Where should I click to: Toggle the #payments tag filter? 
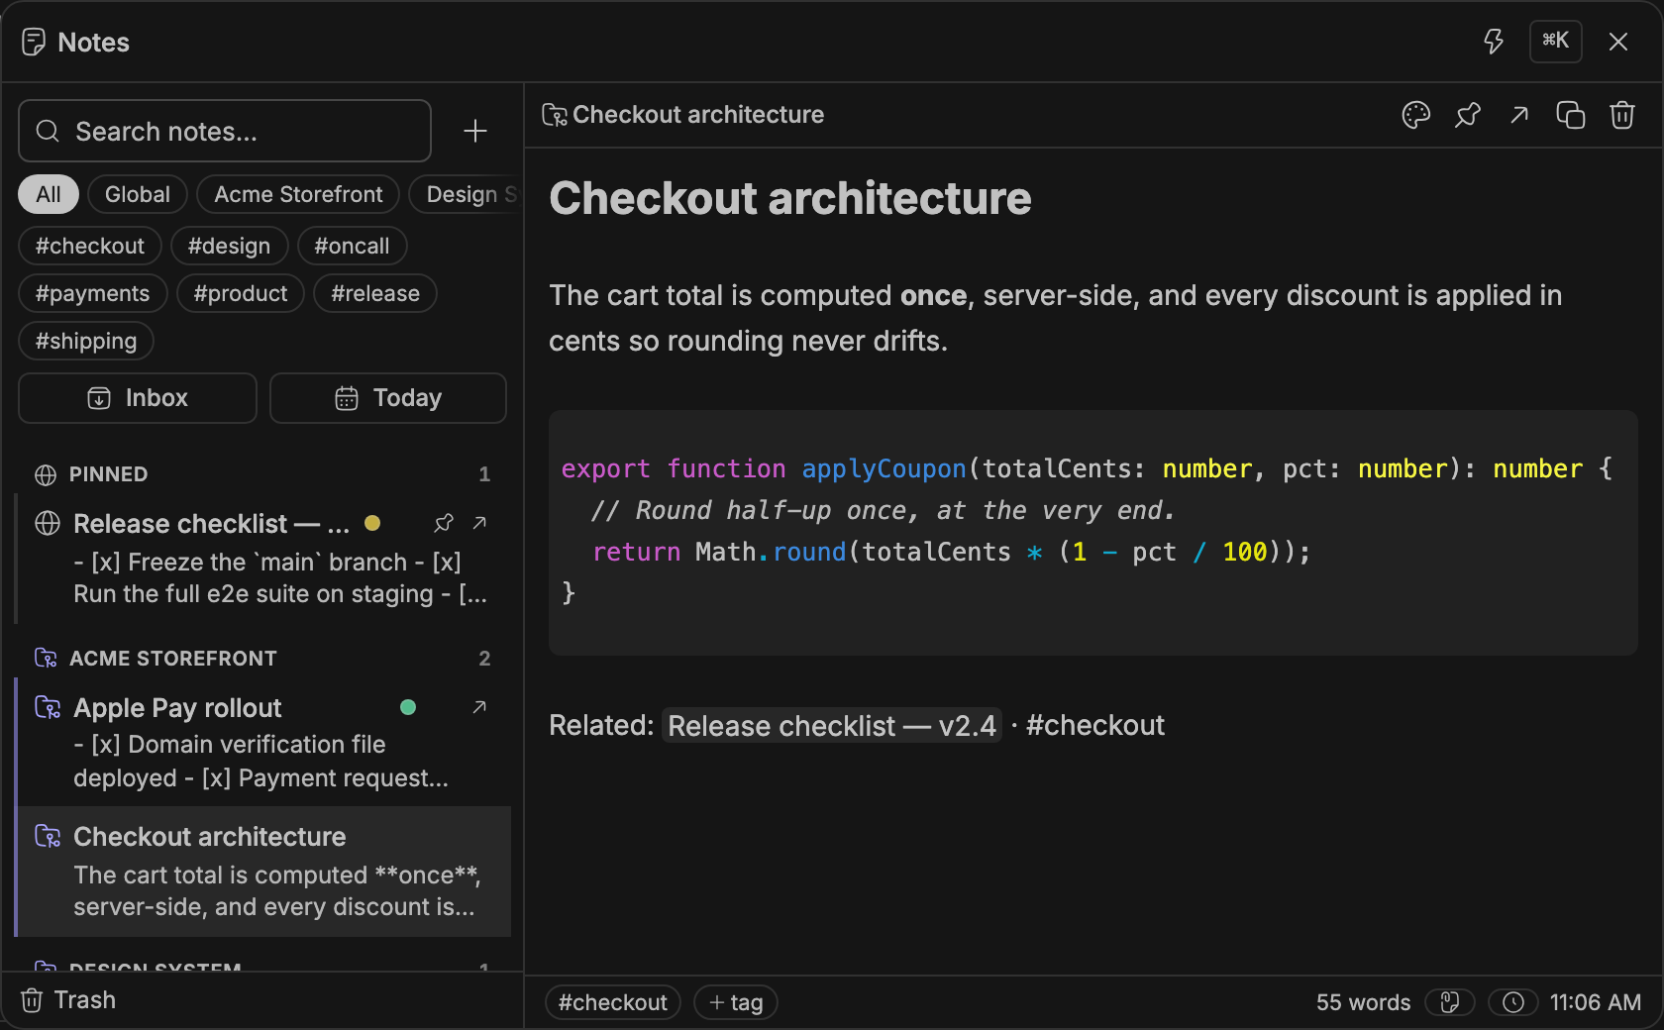point(92,293)
